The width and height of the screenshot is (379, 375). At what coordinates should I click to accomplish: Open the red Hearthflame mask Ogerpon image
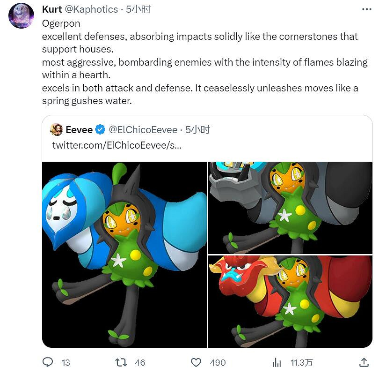click(x=290, y=301)
